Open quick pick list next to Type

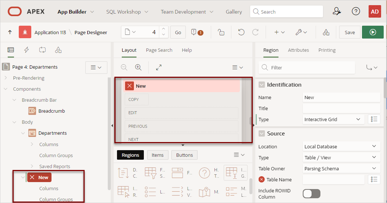[x=374, y=119]
